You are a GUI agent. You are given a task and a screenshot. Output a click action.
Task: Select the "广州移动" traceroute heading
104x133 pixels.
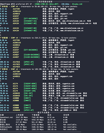tap(4, 69)
